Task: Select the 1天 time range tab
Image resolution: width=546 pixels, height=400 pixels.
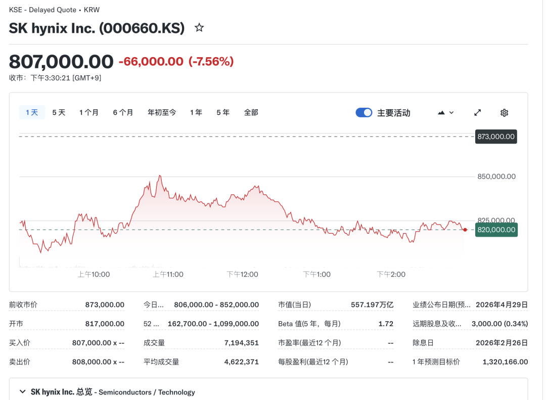Action: tap(32, 112)
